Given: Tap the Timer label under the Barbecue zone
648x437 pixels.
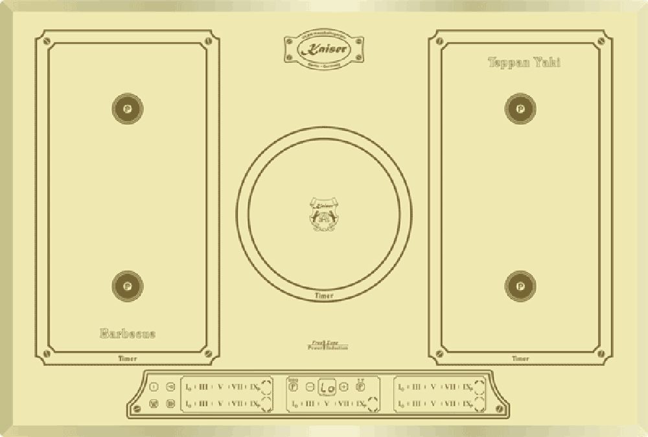Looking at the screenshot, I should click(x=128, y=359).
